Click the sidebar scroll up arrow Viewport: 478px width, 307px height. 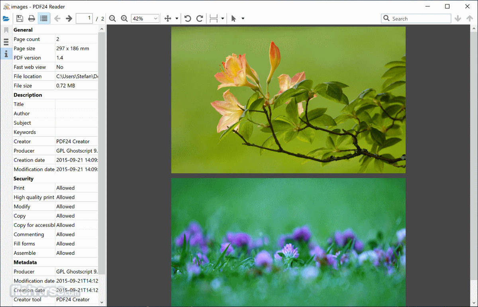click(102, 29)
